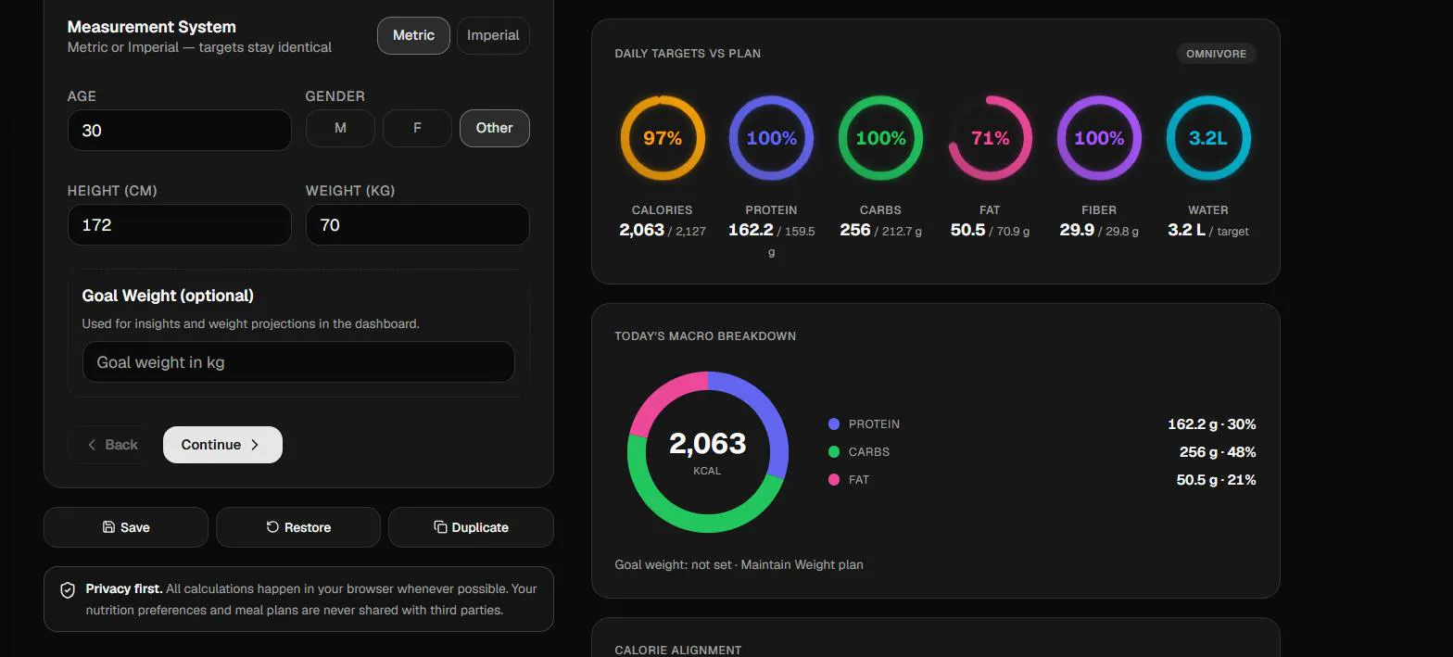Click the Privacy shield checkmark icon
Screen dimensions: 1453x657
pos(68,590)
